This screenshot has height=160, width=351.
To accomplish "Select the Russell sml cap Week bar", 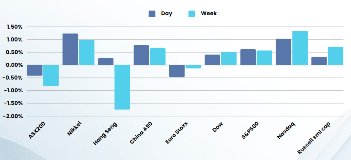I will (336, 56).
